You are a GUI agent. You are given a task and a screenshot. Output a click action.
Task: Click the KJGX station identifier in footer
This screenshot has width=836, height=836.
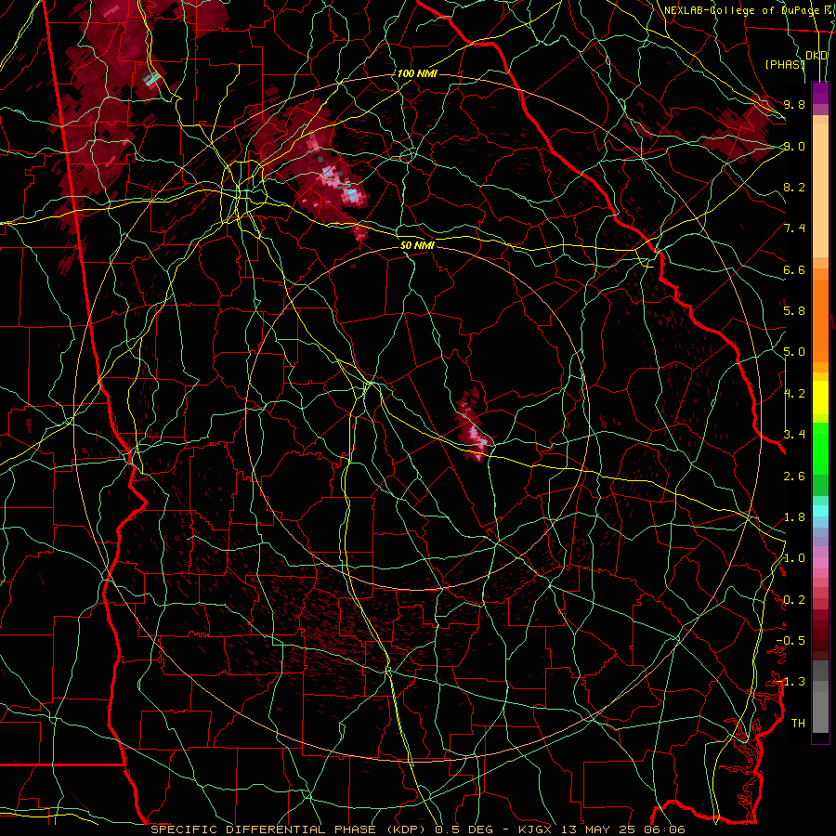point(535,829)
